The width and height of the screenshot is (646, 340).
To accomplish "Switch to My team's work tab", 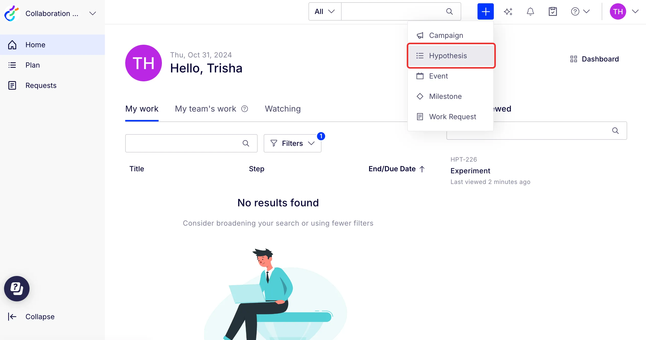I will 205,109.
